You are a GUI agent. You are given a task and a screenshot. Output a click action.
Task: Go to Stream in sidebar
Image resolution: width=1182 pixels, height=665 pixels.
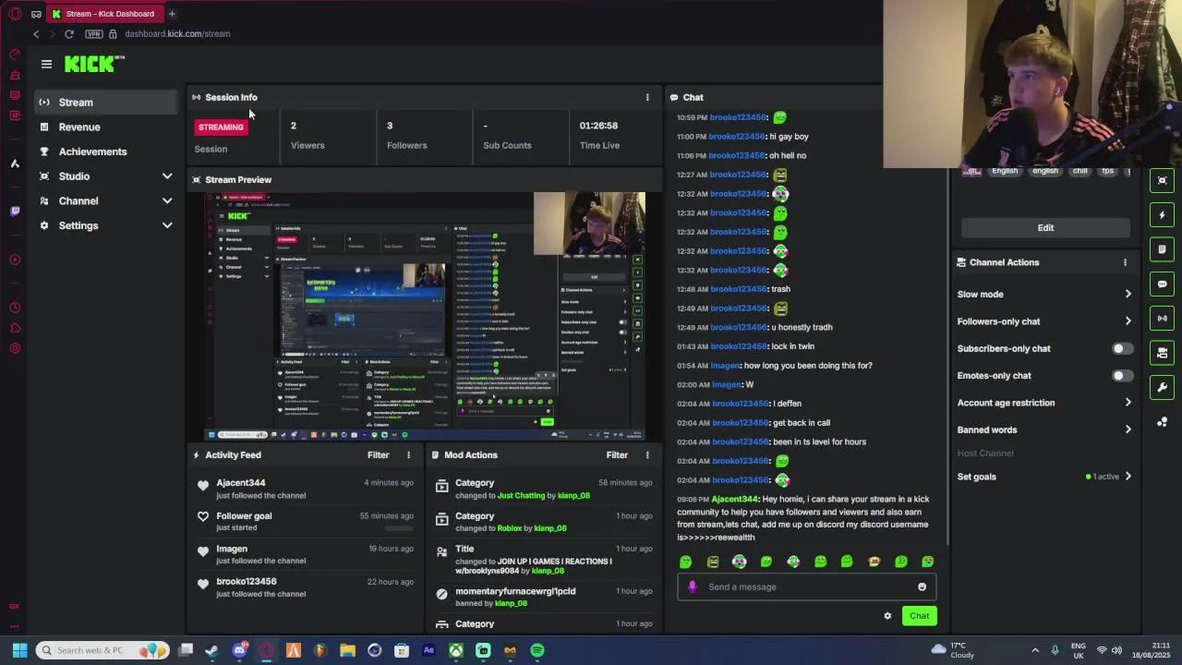click(x=106, y=103)
